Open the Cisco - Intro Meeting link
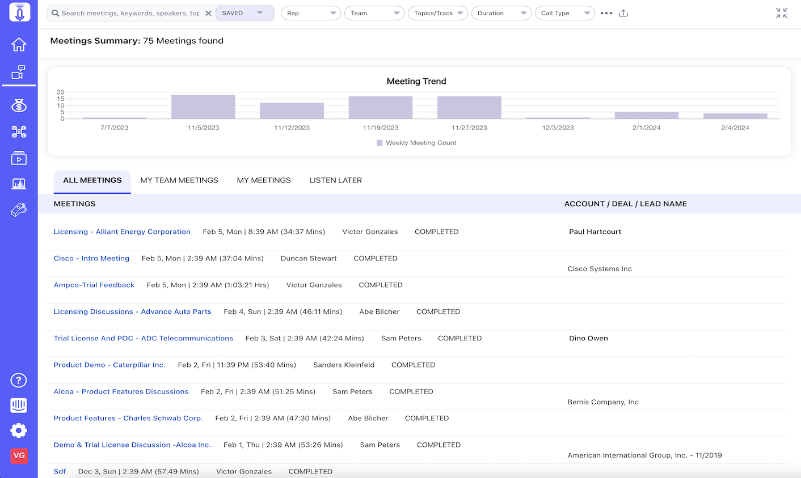 click(91, 258)
